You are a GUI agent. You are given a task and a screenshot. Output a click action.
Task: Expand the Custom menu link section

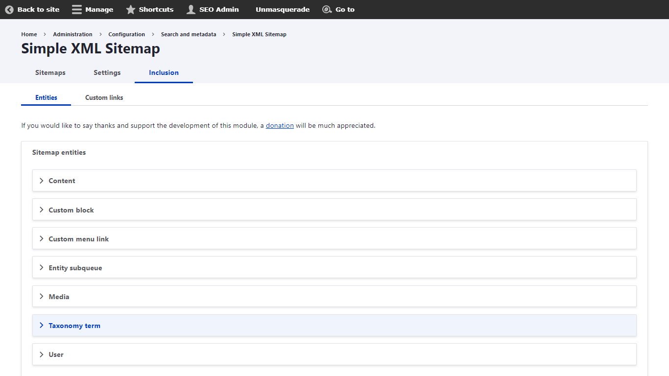click(78, 239)
